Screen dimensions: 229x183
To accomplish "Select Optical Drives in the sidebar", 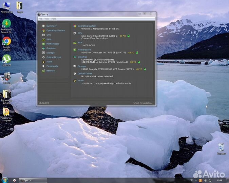I will pyautogui.click(x=53, y=57).
